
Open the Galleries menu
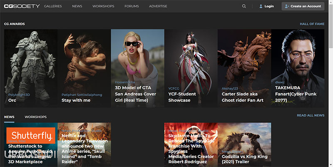53,6
